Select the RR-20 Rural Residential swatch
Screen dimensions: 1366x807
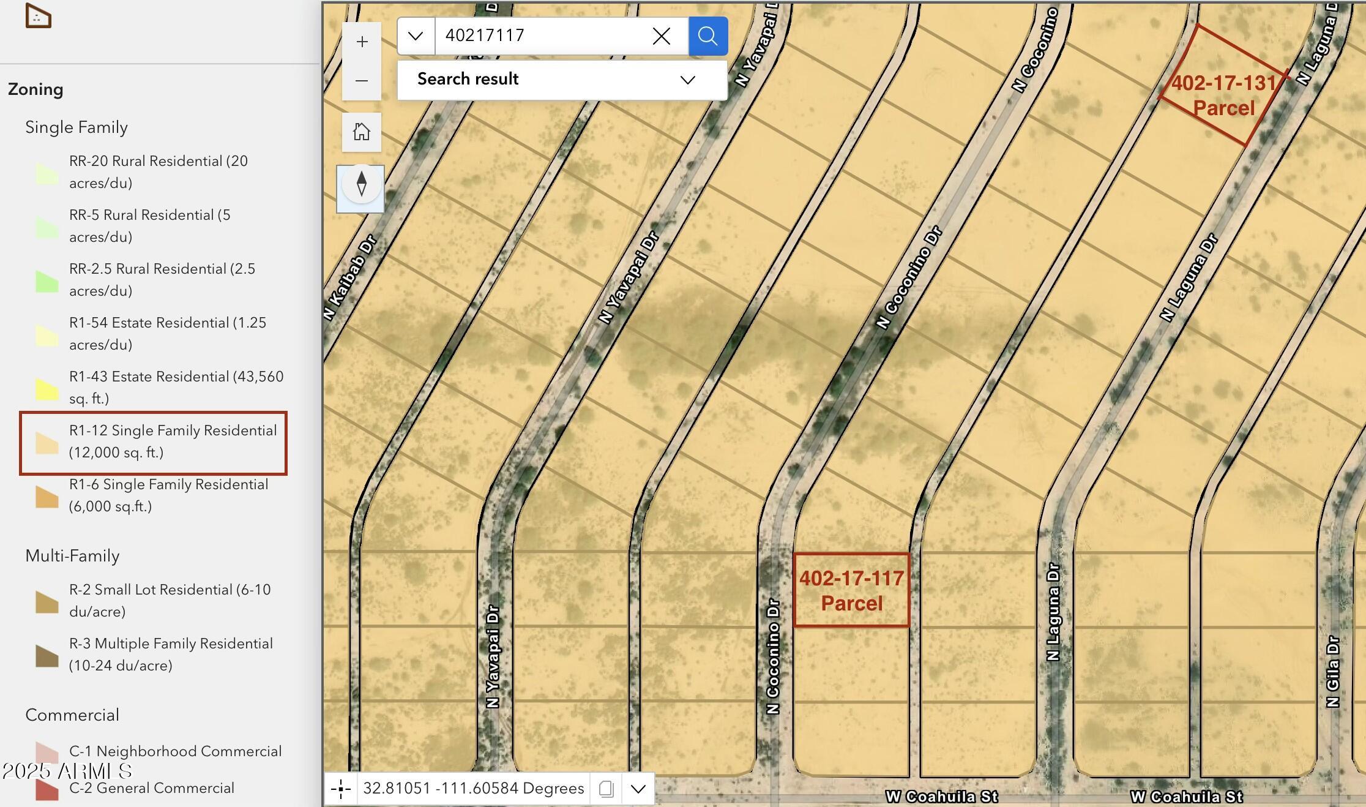coord(47,172)
